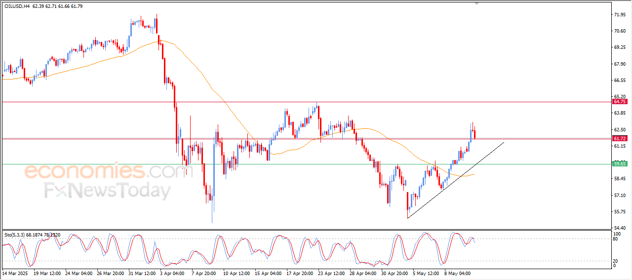The image size is (632, 280).
Task: Click the 24 Mar 04:00 date label
Action: pyautogui.click(x=79, y=273)
